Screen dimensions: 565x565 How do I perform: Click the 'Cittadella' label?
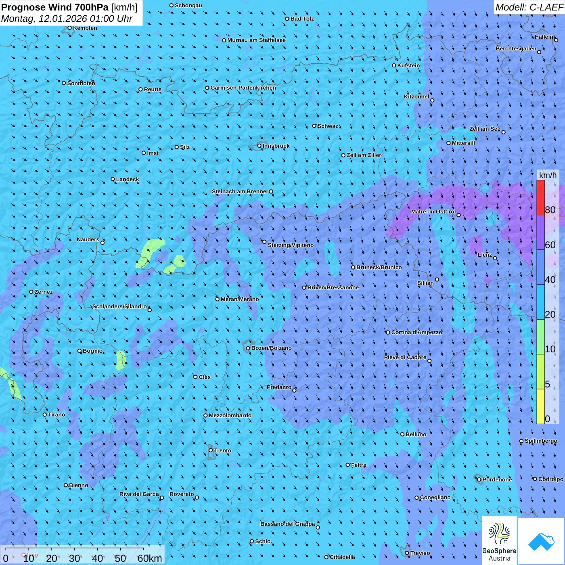coord(342,557)
